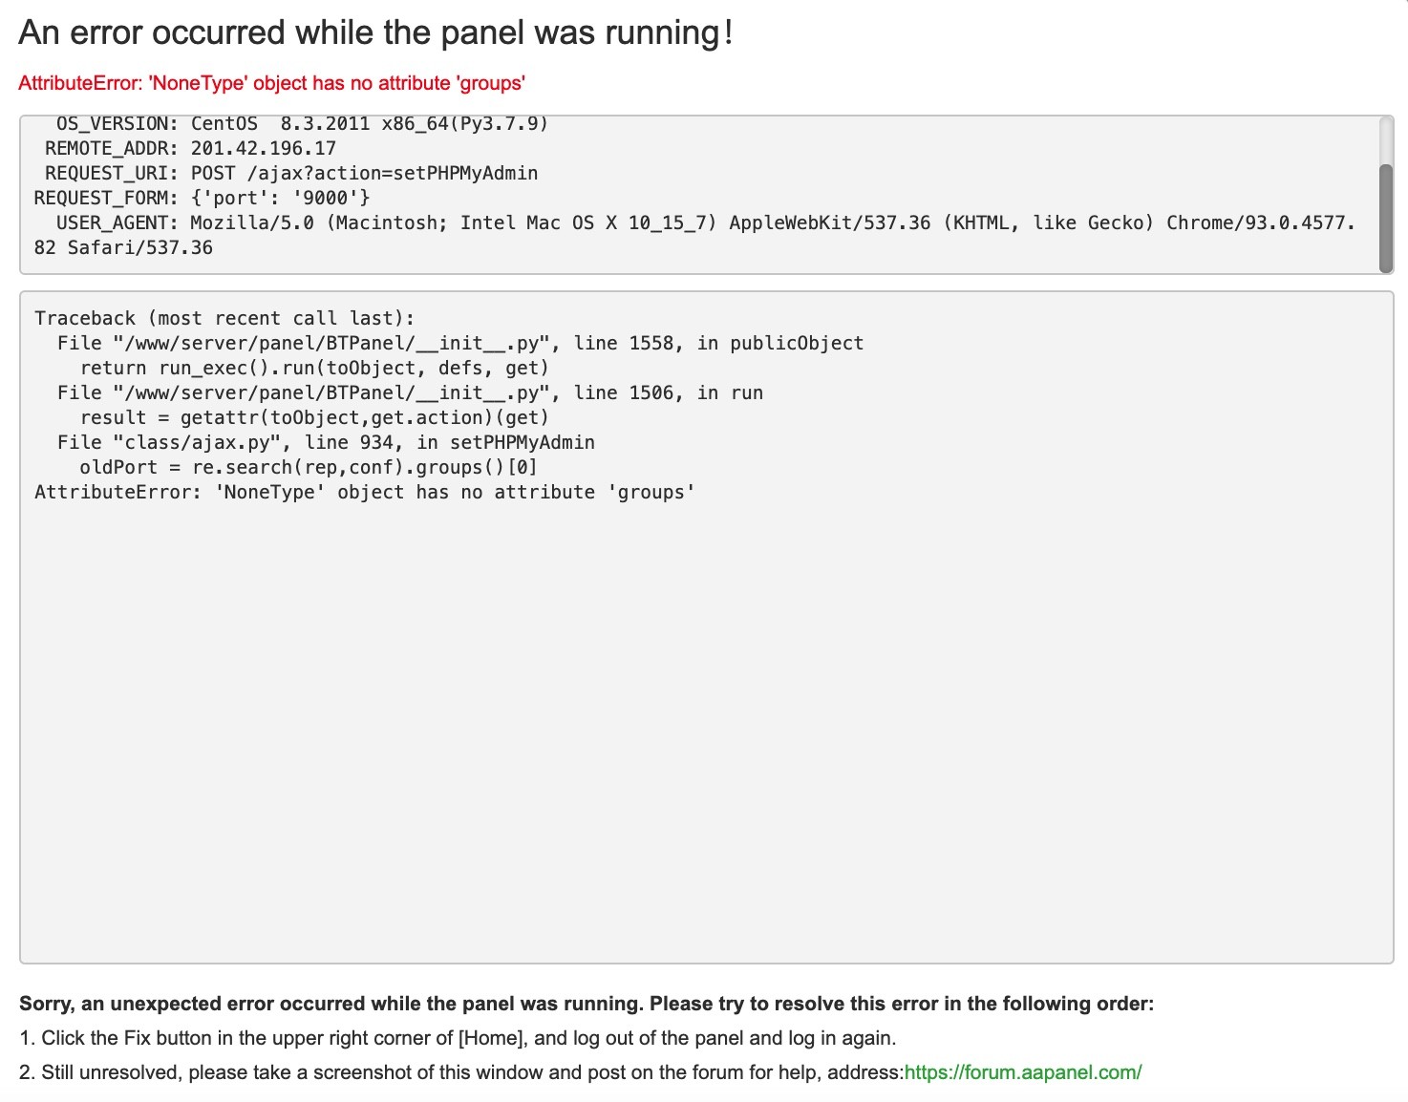Click the REMOTE_ADDR IP address line
The image size is (1408, 1102).
[190, 148]
